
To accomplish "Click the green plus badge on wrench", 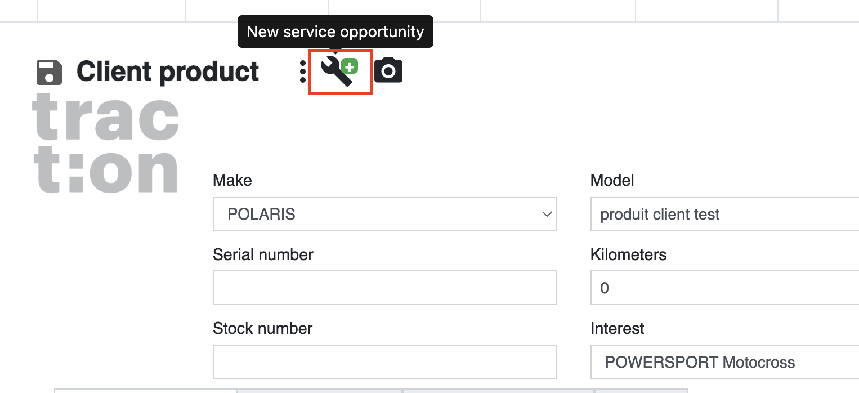I will [x=350, y=67].
